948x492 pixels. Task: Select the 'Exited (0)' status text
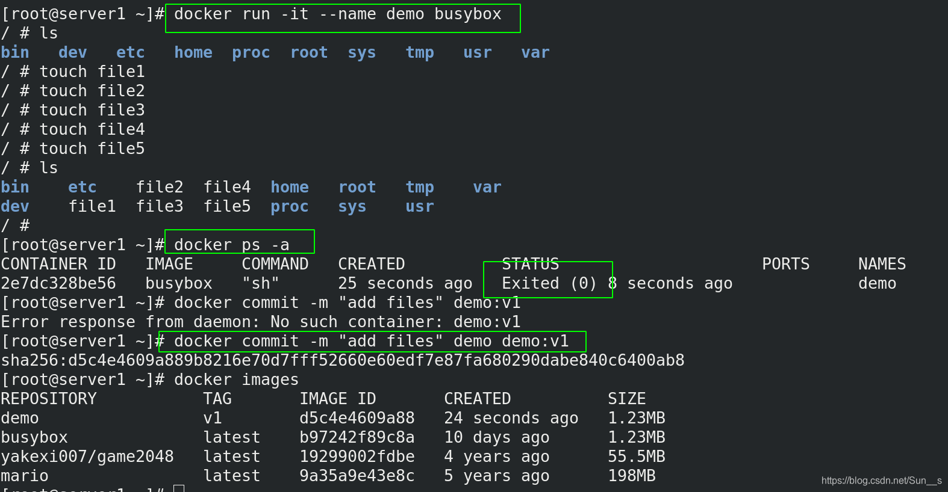(550, 283)
